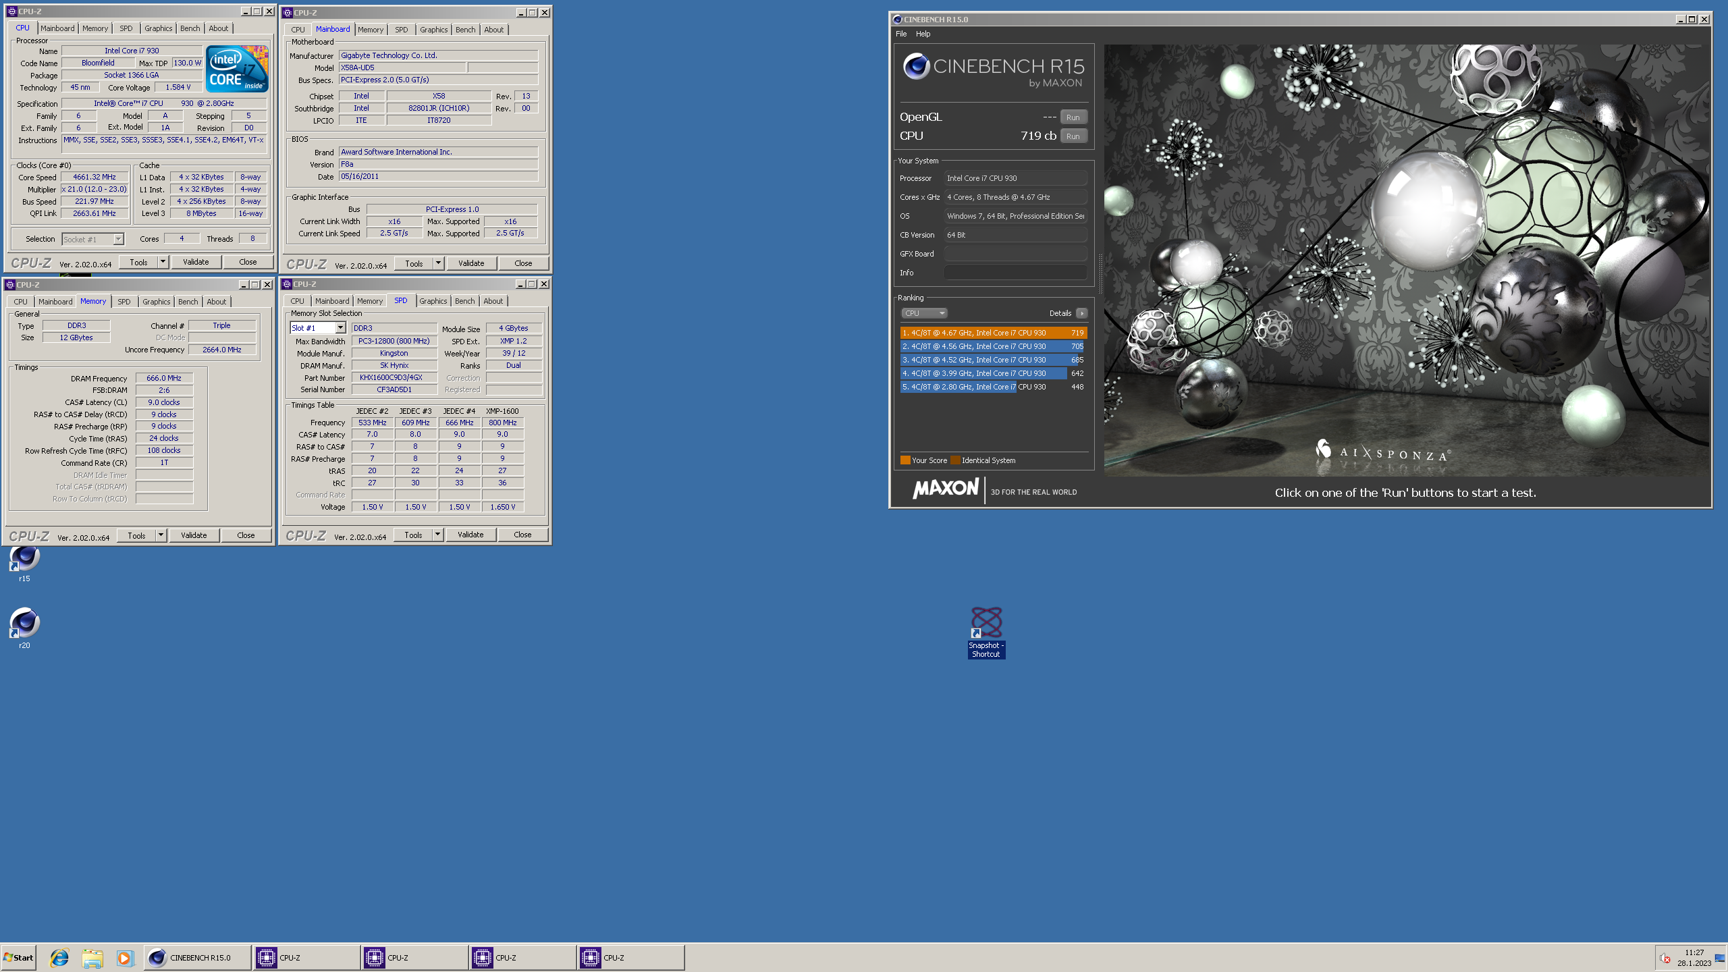Click the orange Your Score legend swatch
Viewport: 1728px width, 972px height.
click(x=905, y=460)
